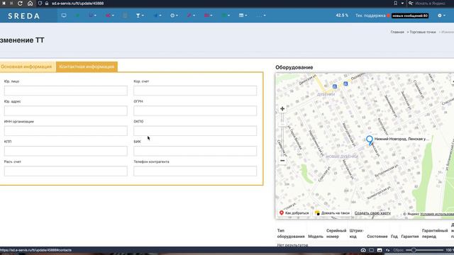The image size is (454, 255).
Task: Open the Главная breadcrumb link
Action: (397, 32)
